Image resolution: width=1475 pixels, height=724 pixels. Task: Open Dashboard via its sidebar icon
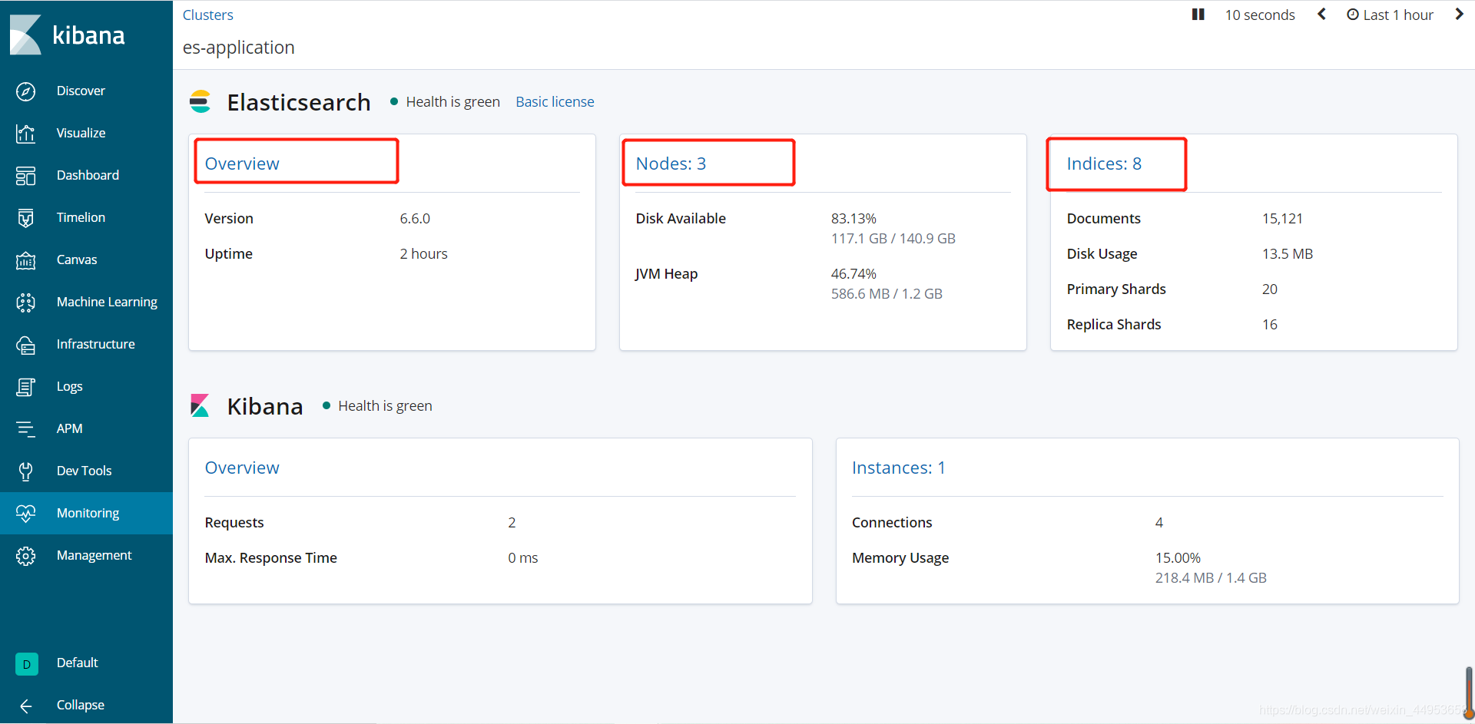point(25,176)
